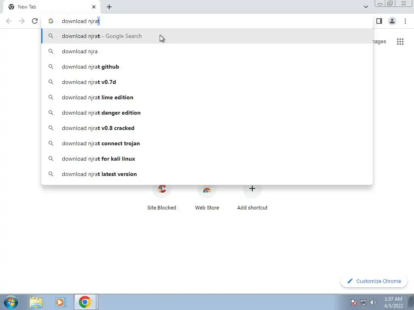Click the Show desktop strip
This screenshot has width=414, height=310.
click(x=411, y=302)
